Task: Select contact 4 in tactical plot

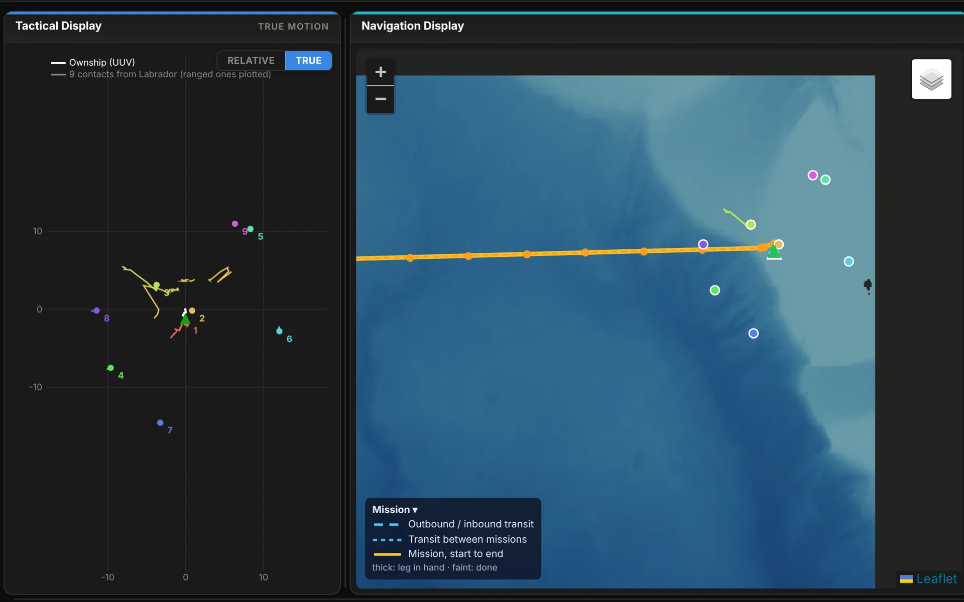Action: click(x=110, y=368)
